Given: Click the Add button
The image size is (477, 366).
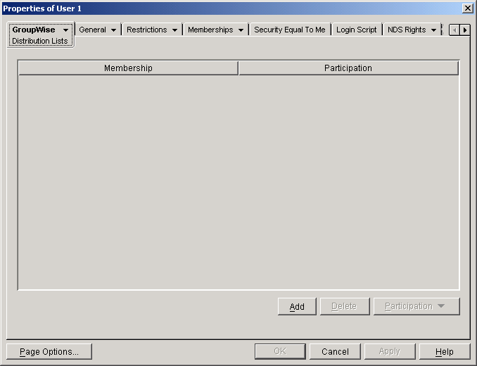Looking at the screenshot, I should pyautogui.click(x=297, y=306).
